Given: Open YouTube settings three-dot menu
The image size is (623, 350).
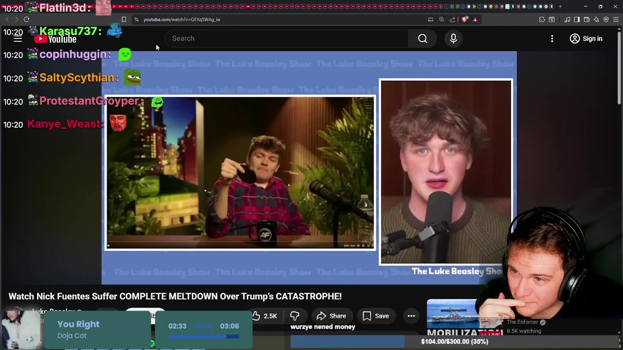Looking at the screenshot, I should 552,38.
